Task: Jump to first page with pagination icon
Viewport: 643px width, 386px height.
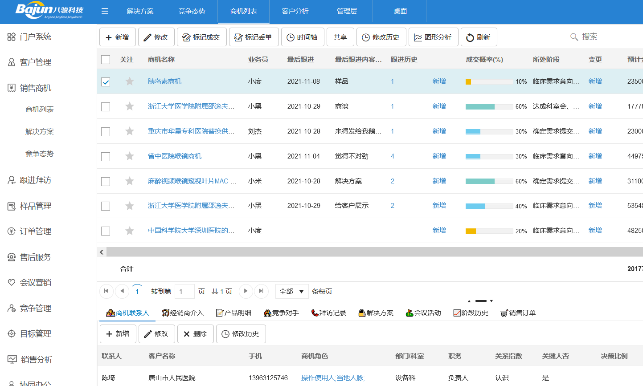Action: click(106, 291)
